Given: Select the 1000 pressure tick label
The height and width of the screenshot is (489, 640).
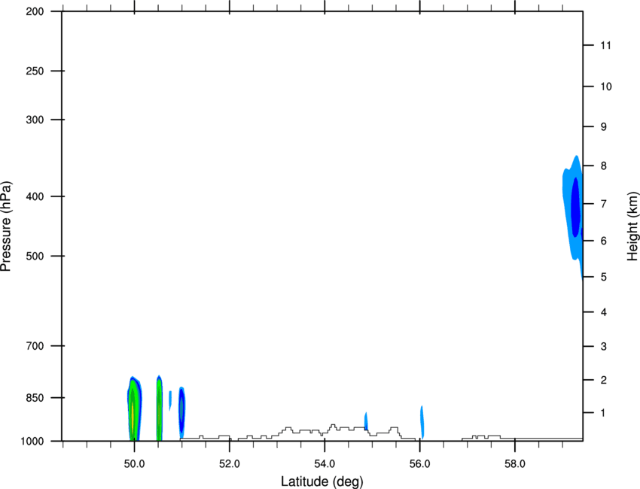Looking at the screenshot, I should pyautogui.click(x=32, y=441).
